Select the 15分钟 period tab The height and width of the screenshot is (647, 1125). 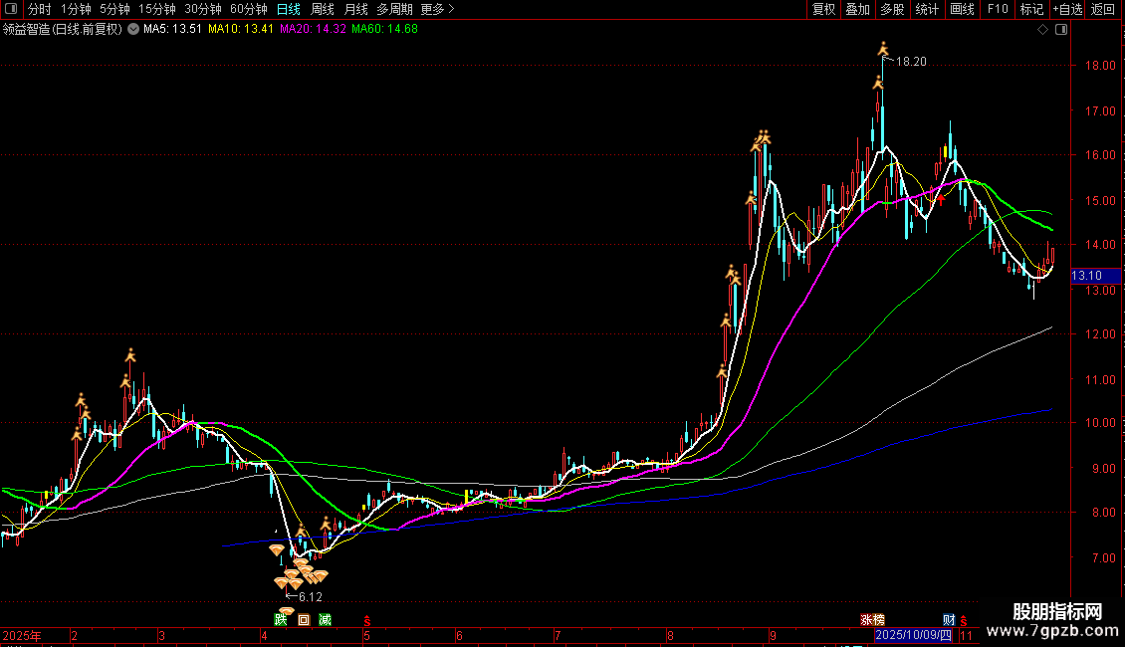pos(157,9)
